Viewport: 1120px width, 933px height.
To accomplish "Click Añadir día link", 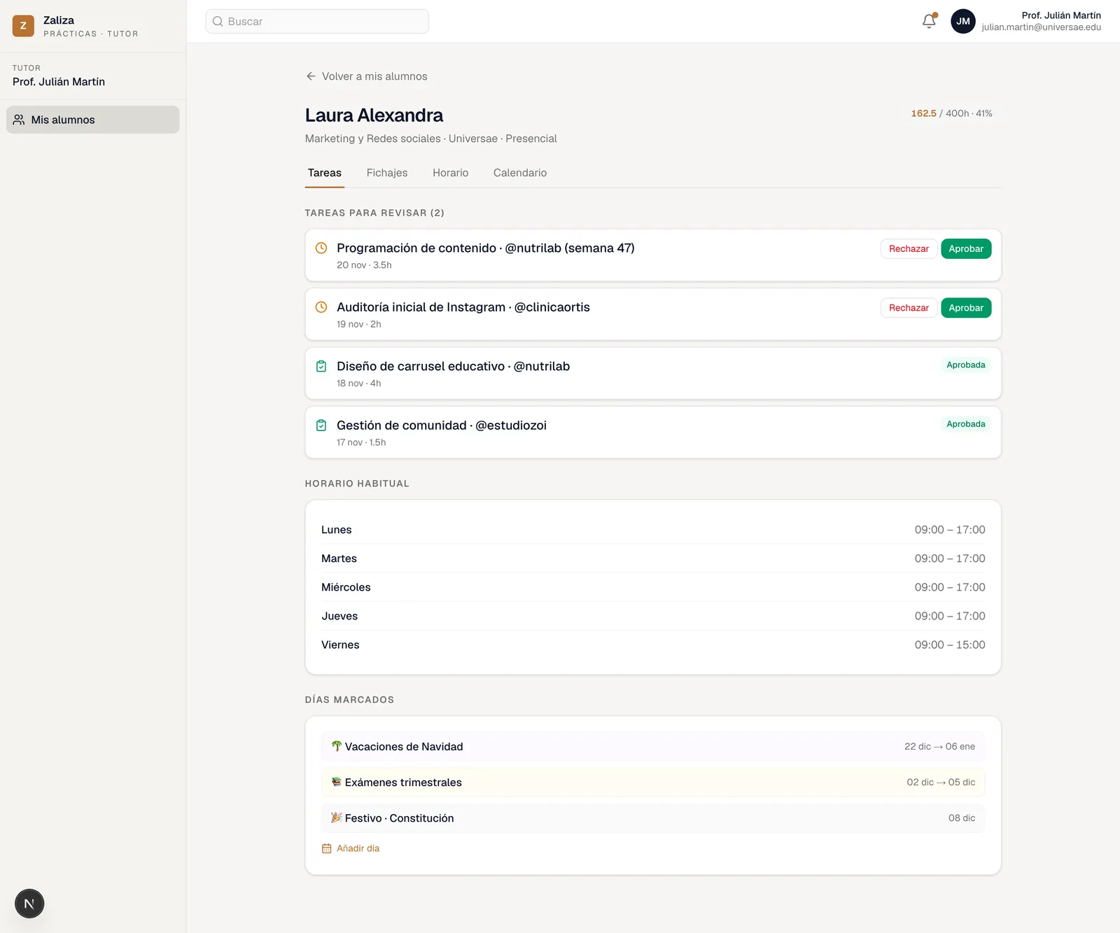I will pos(351,848).
